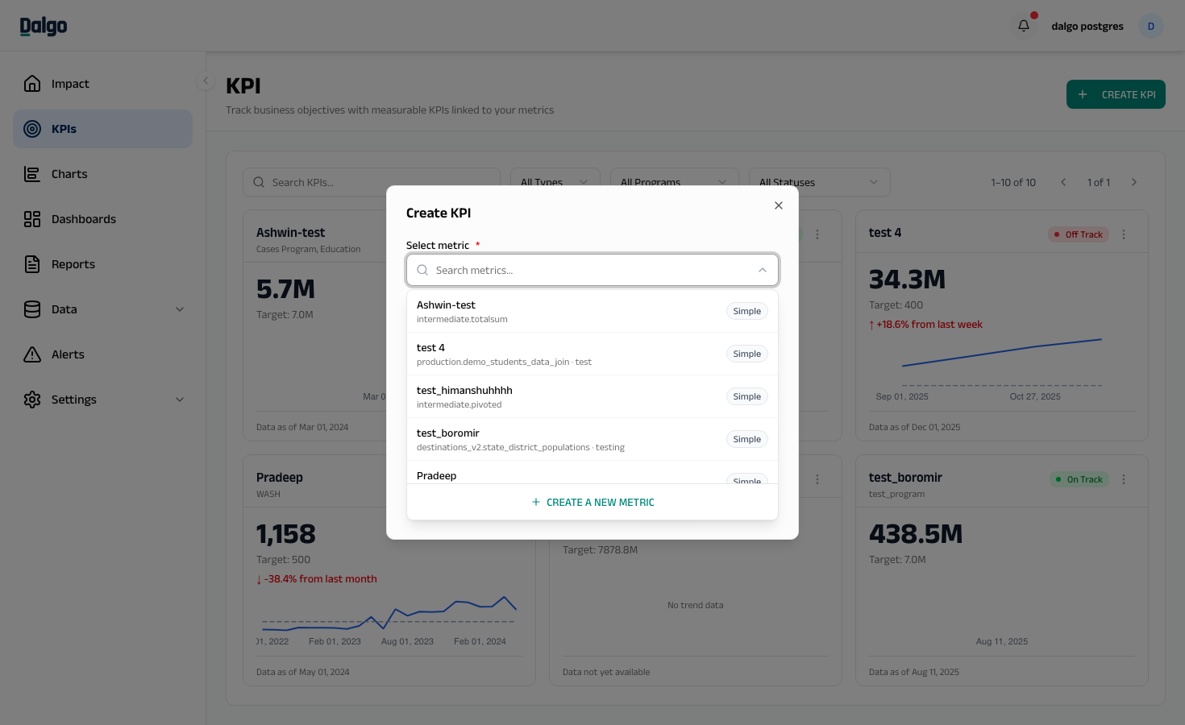This screenshot has width=1185, height=725.
Task: Click the On Track status badge
Action: click(1079, 479)
